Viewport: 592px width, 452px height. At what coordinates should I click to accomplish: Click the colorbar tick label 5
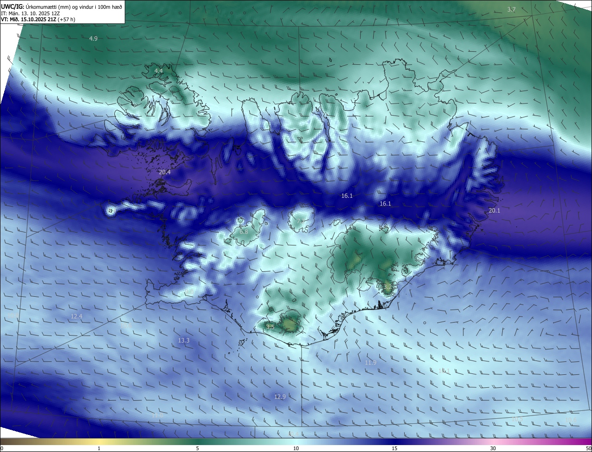click(x=197, y=448)
